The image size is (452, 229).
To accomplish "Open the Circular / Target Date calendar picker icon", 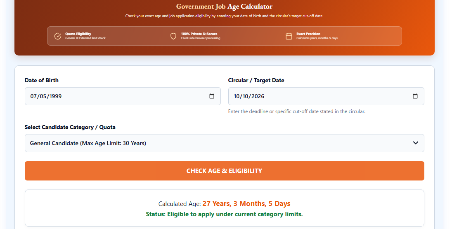I will 415,96.
